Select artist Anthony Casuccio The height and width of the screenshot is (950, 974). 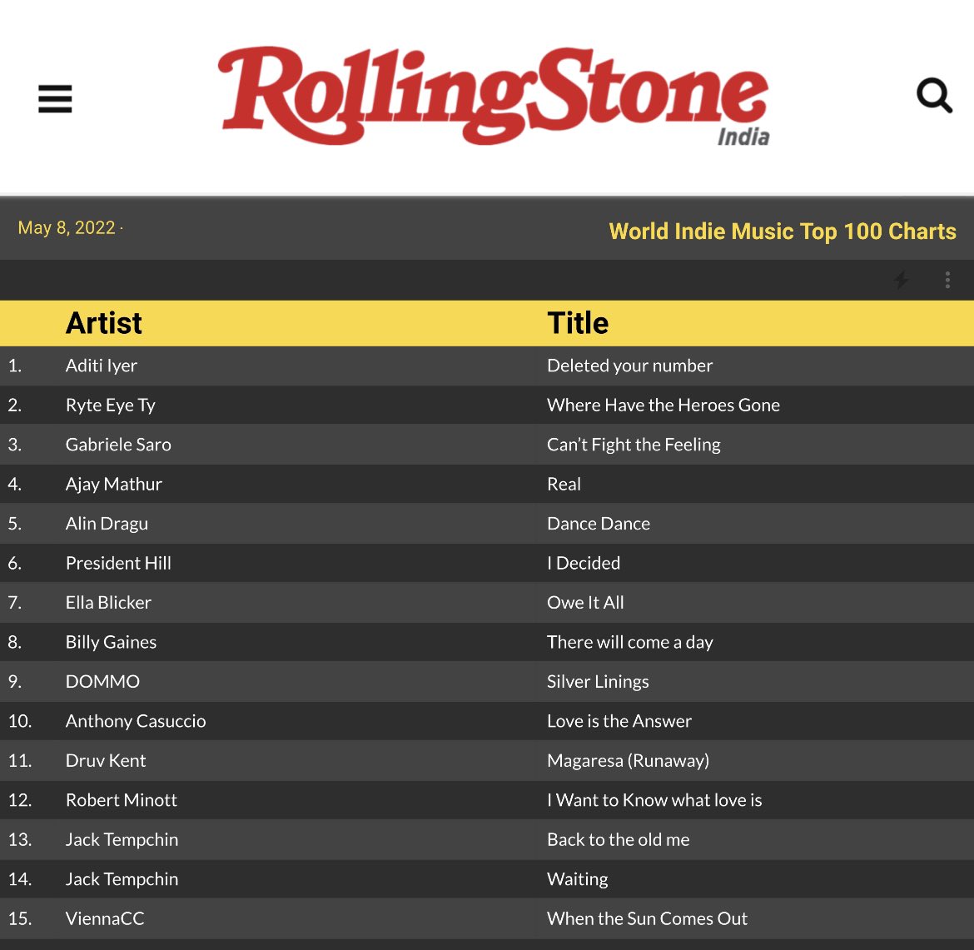pos(136,721)
